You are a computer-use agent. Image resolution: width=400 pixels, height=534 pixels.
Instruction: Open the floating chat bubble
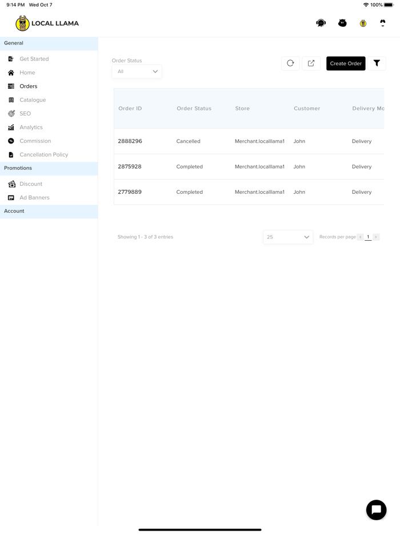point(376,510)
